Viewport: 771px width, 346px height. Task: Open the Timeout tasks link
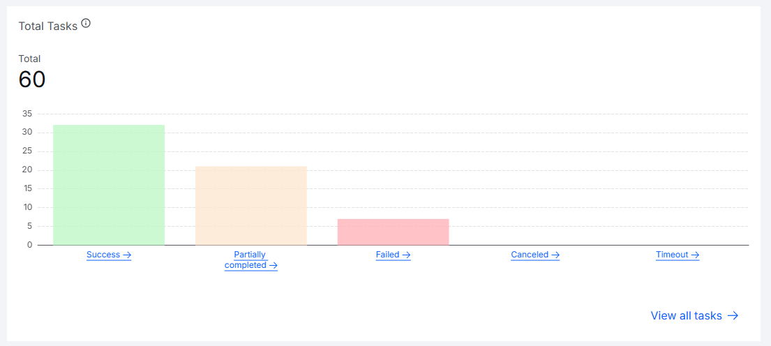click(677, 255)
